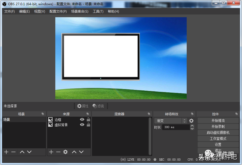242x165 pixels.
Task: Pop out the 来源 dock panel
Action: tap(88, 114)
